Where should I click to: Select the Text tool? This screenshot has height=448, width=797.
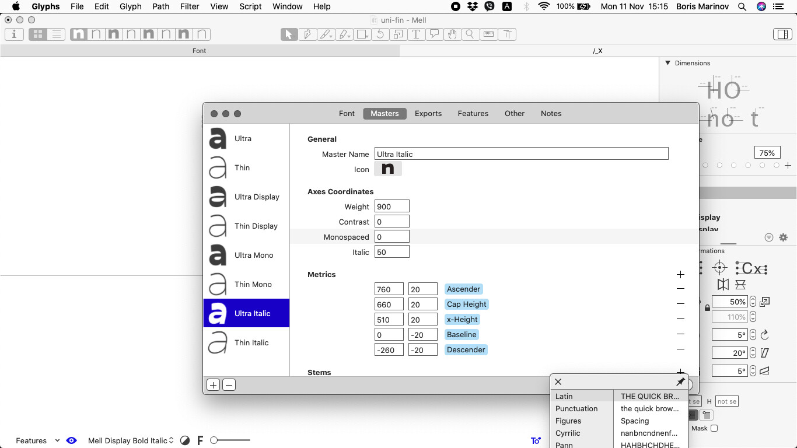coord(416,34)
